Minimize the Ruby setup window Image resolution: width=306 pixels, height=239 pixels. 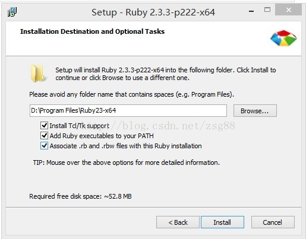tap(251, 11)
